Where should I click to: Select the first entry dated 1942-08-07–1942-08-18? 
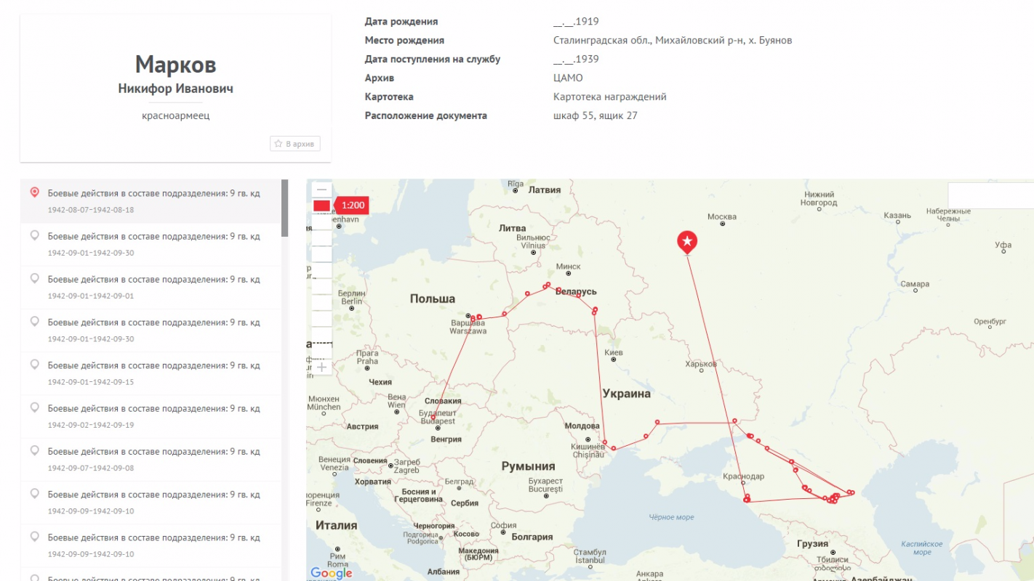[153, 194]
